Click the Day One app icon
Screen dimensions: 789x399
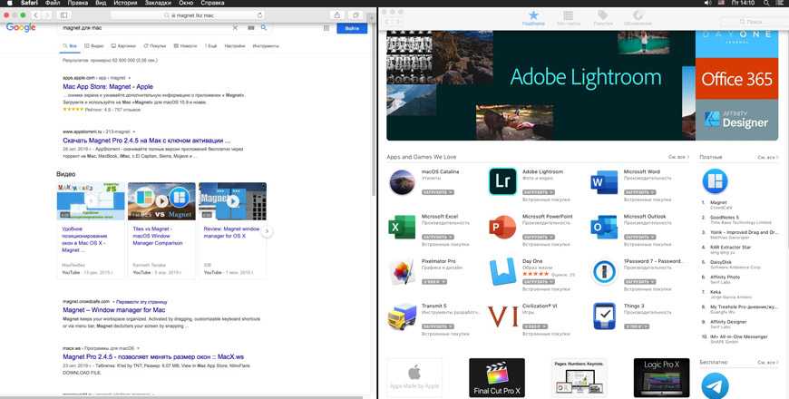point(502,271)
